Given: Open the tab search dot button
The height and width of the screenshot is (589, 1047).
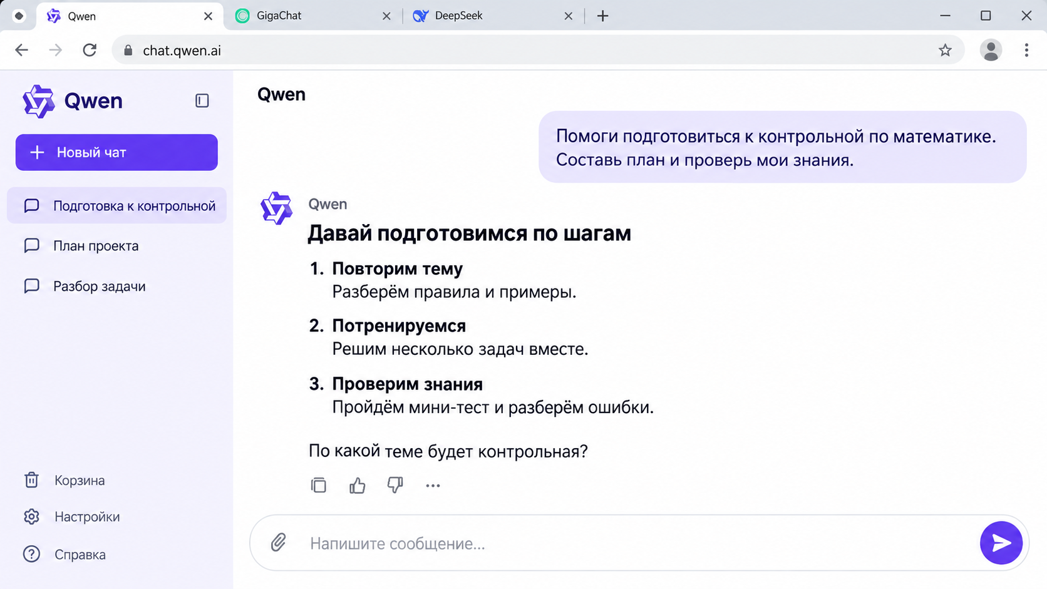Looking at the screenshot, I should click(19, 16).
